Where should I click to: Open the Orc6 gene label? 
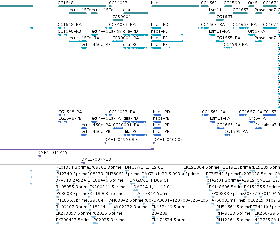click(252, 3)
